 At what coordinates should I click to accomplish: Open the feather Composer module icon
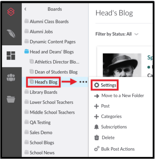11,33
